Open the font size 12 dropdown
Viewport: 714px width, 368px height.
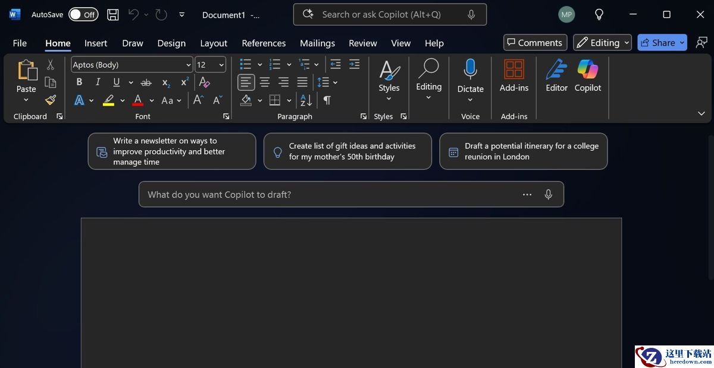222,65
